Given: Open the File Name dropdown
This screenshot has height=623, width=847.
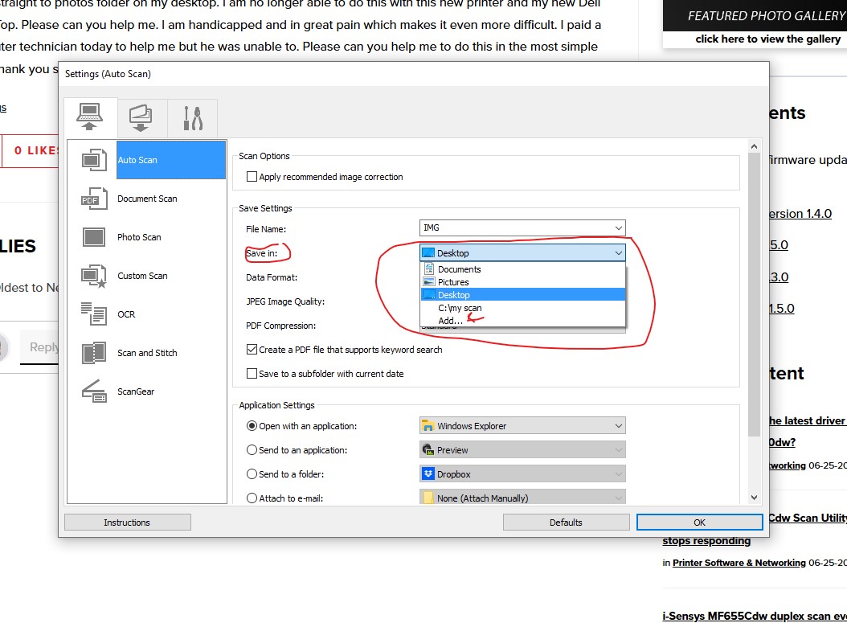Looking at the screenshot, I should 522,228.
